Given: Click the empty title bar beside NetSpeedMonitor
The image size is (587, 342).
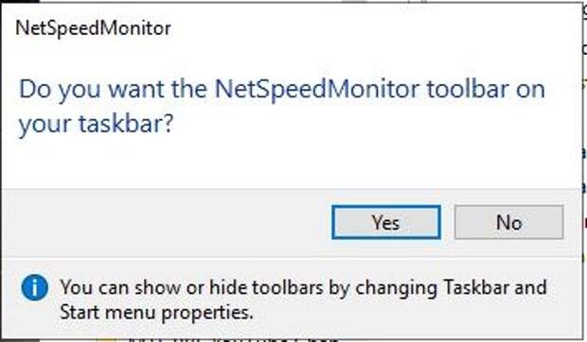Looking at the screenshot, I should point(374,28).
